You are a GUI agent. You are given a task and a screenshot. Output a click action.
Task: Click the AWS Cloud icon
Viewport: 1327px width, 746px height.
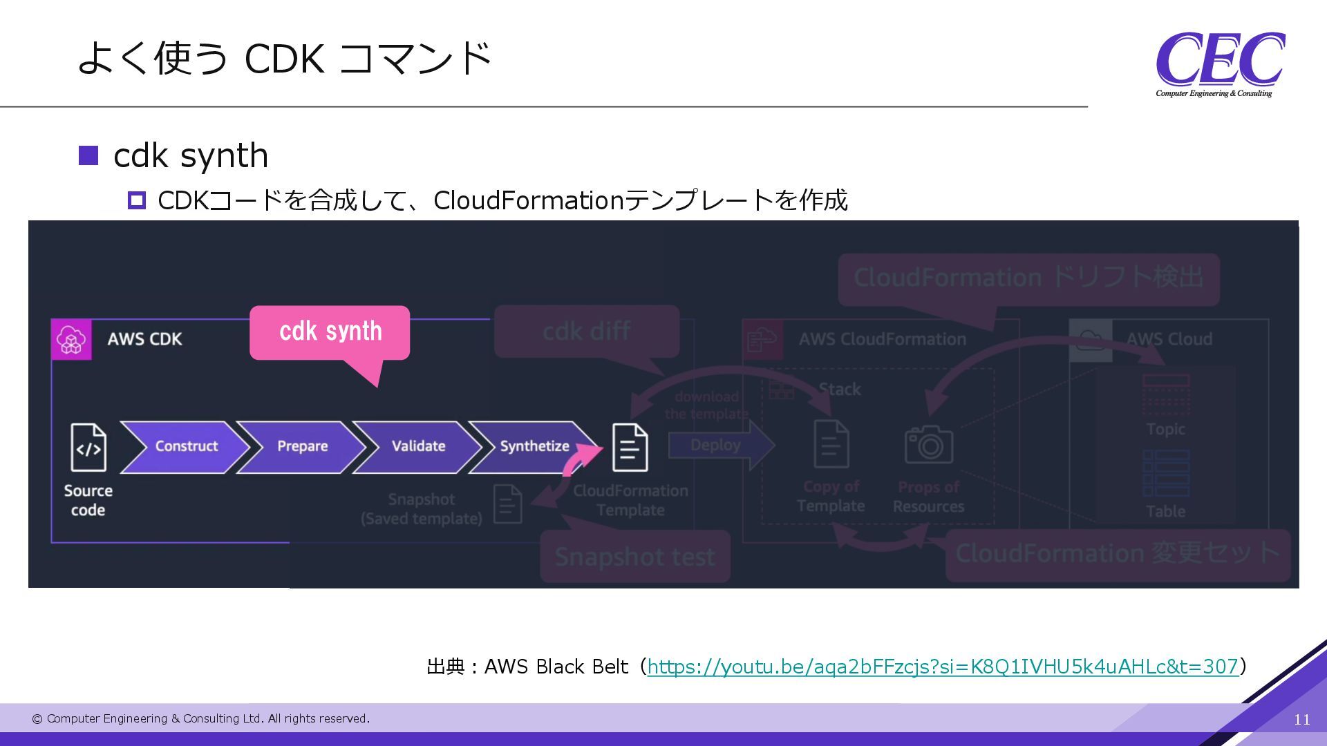click(1091, 339)
